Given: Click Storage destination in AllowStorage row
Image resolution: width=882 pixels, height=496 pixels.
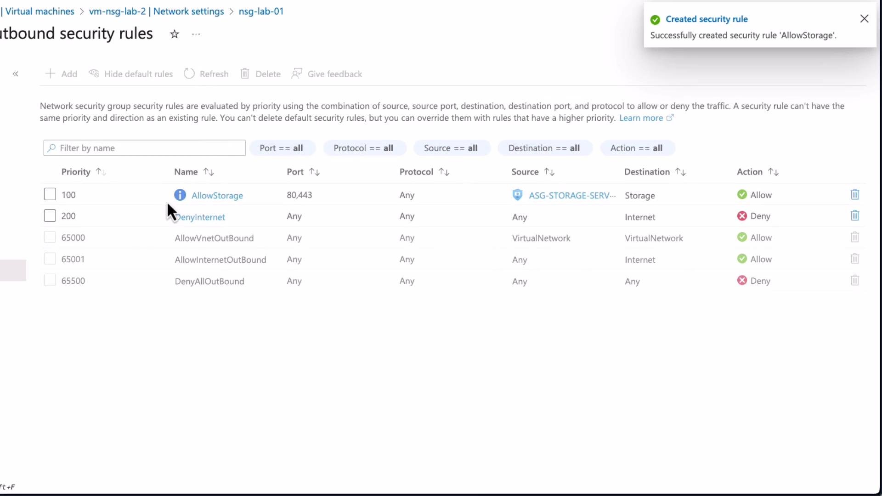Looking at the screenshot, I should point(640,196).
